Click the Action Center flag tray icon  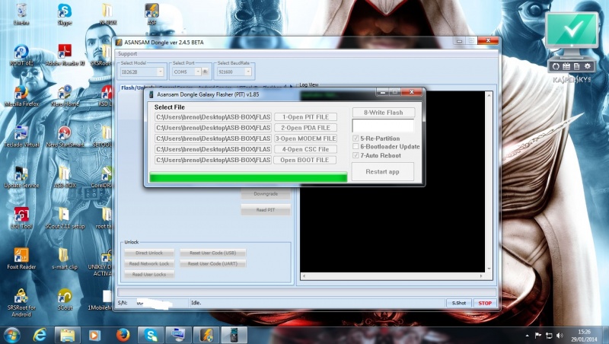click(x=538, y=336)
